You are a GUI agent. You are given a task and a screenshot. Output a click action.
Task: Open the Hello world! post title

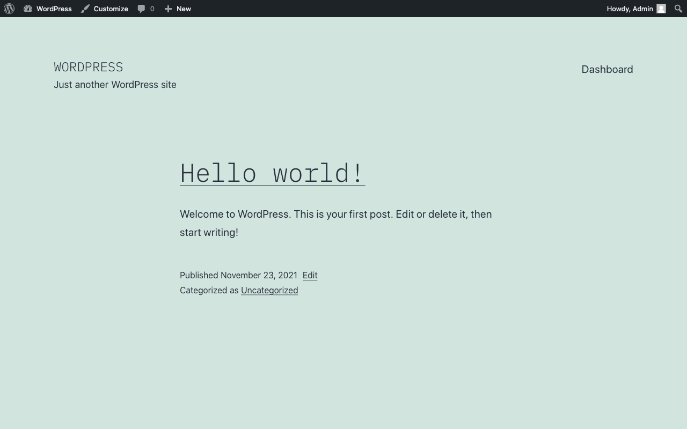tap(272, 173)
